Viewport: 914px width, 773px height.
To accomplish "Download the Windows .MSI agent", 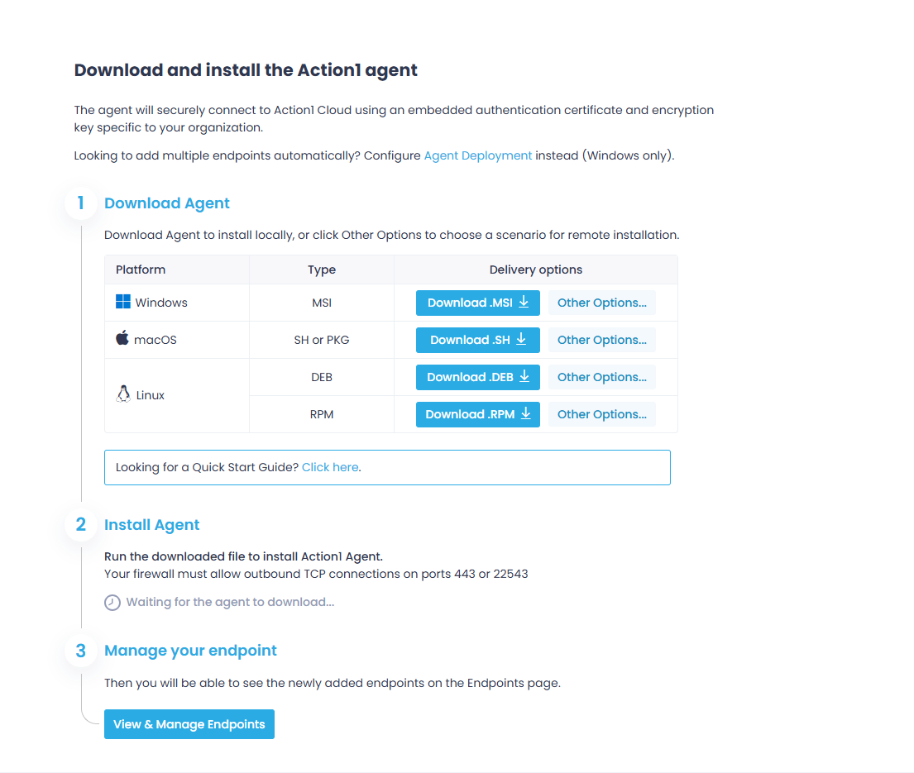I will pos(477,303).
